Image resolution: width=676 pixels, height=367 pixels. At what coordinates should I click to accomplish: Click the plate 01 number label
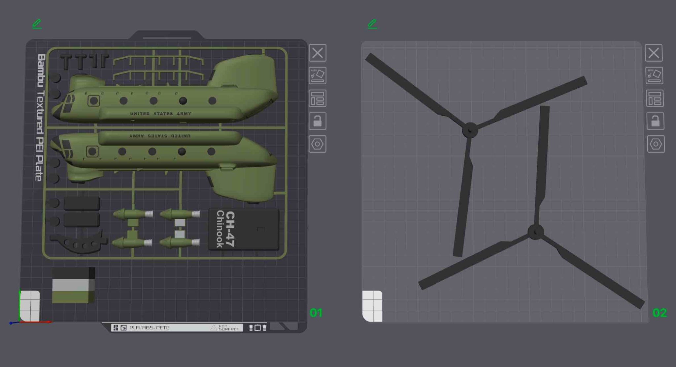coord(316,313)
